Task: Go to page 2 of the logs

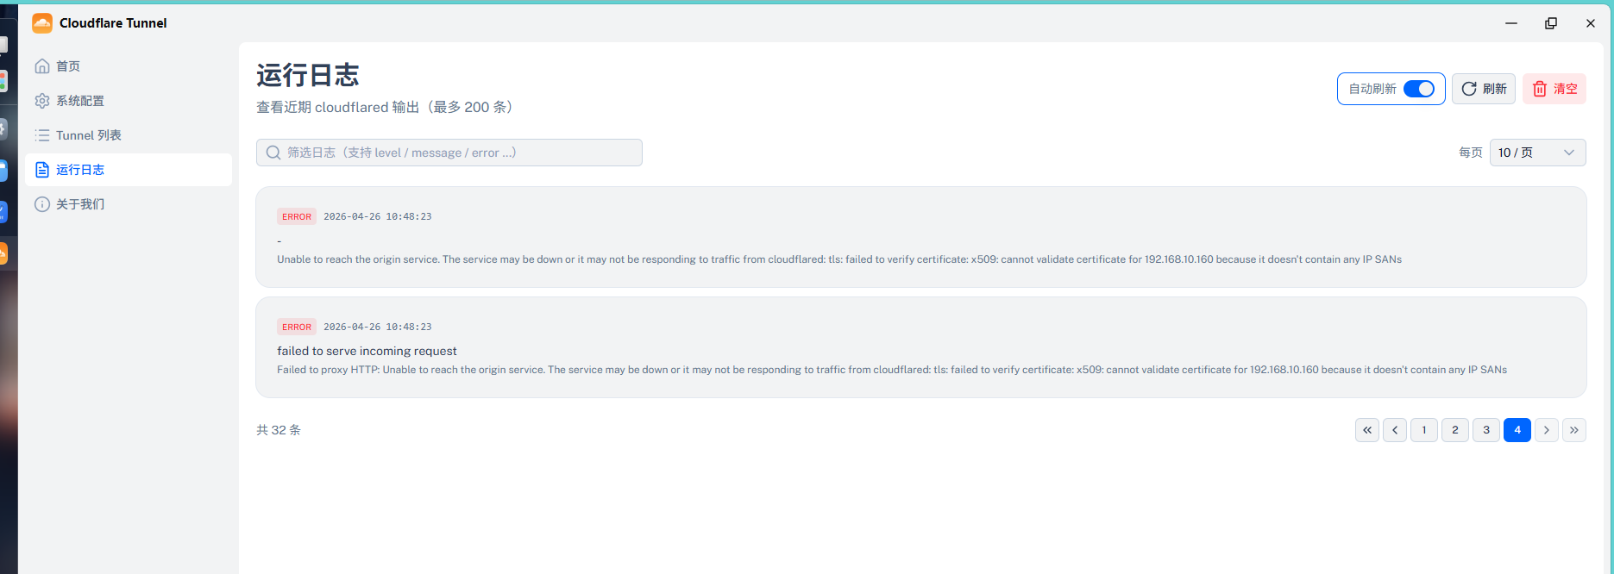Action: pyautogui.click(x=1455, y=430)
